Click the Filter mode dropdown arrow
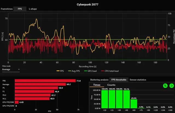175x113 pixels. (19, 69)
